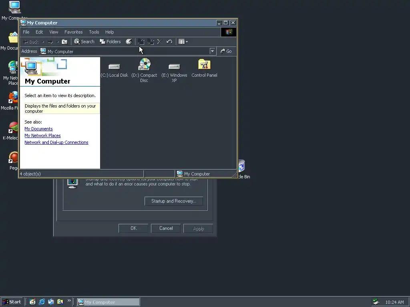Open the History toolbar icon
This screenshot has width=410, height=307.
[129, 42]
